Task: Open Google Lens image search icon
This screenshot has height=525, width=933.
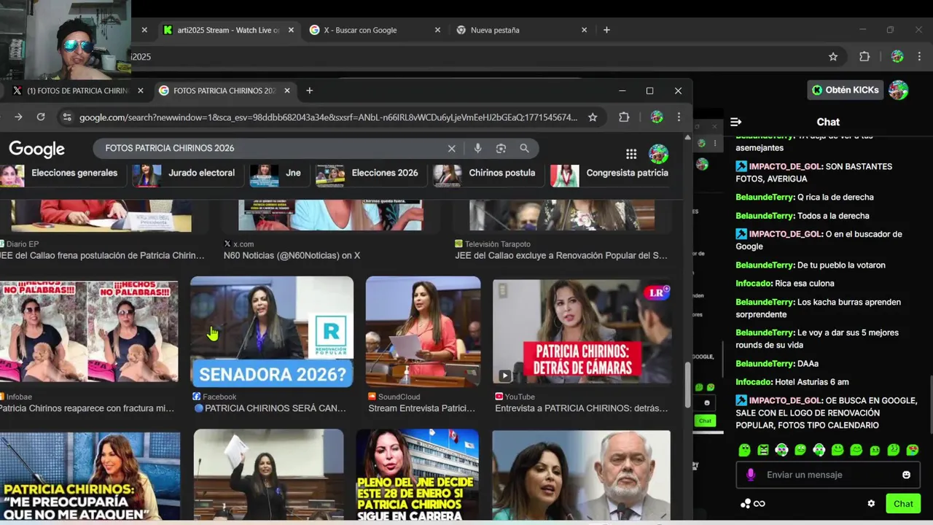Action: point(501,148)
